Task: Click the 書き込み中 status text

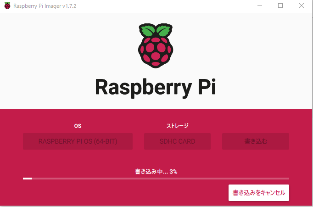Action: tap(151, 172)
